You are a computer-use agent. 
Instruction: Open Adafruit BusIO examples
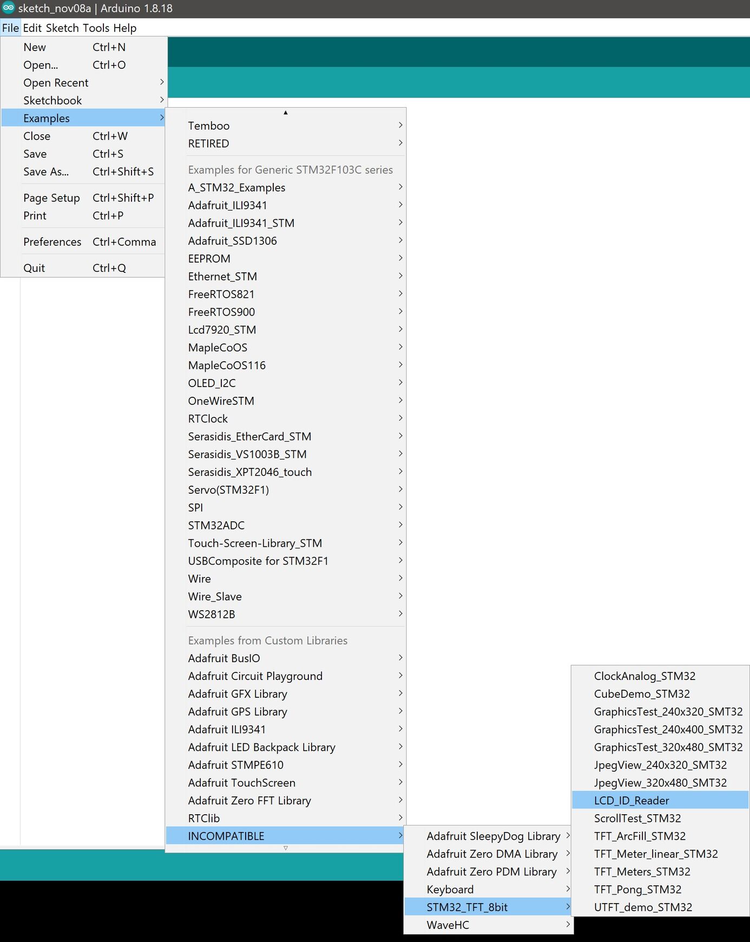[x=285, y=658]
